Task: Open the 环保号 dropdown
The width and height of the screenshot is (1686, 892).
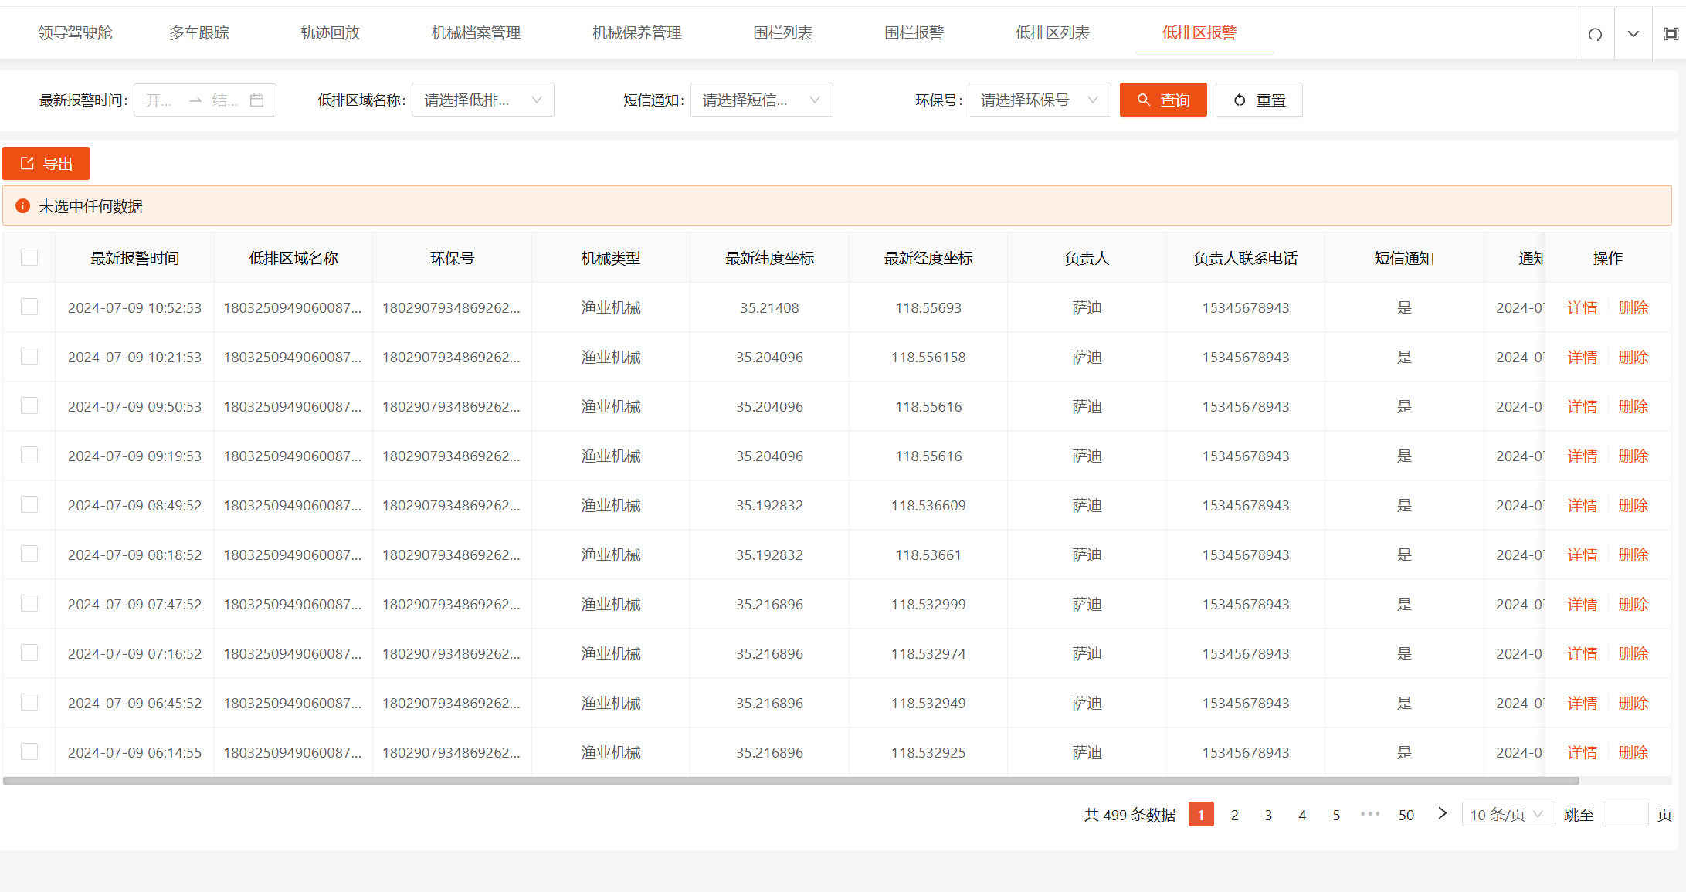Action: pyautogui.click(x=1040, y=100)
